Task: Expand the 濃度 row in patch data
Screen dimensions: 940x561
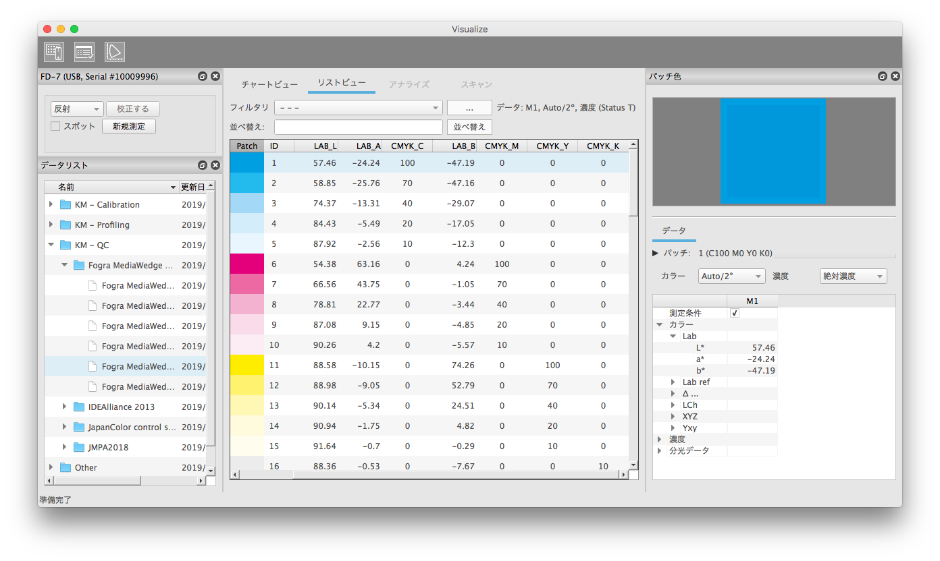Action: (660, 440)
